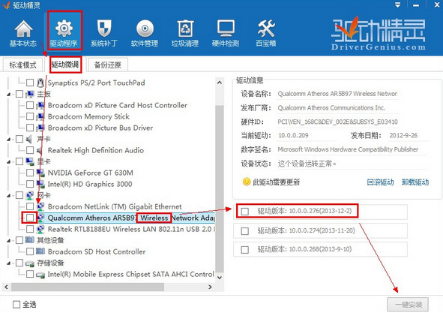The width and height of the screenshot is (443, 313).
Task: Click the Intel HD Graphics 3000 icon
Action: [x=40, y=184]
